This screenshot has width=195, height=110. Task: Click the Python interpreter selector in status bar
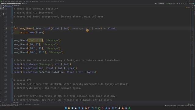coord(185,106)
